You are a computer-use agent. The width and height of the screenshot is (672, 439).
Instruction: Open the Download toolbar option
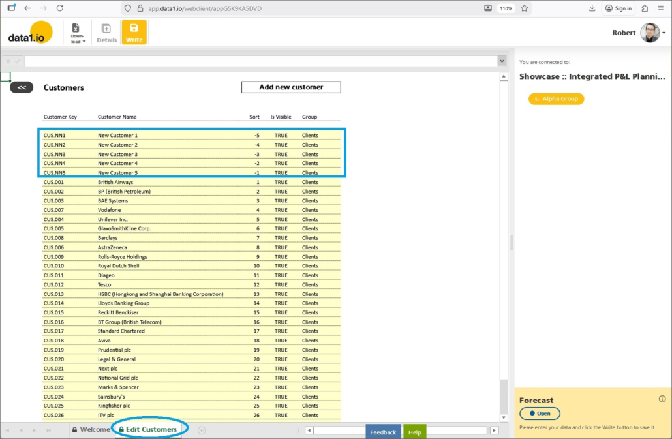[77, 33]
